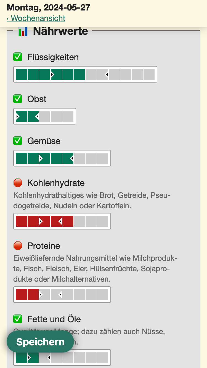Click the green checkmark beside Flüssigkeiten
Image resolution: width=207 pixels, height=368 pixels.
[18, 57]
